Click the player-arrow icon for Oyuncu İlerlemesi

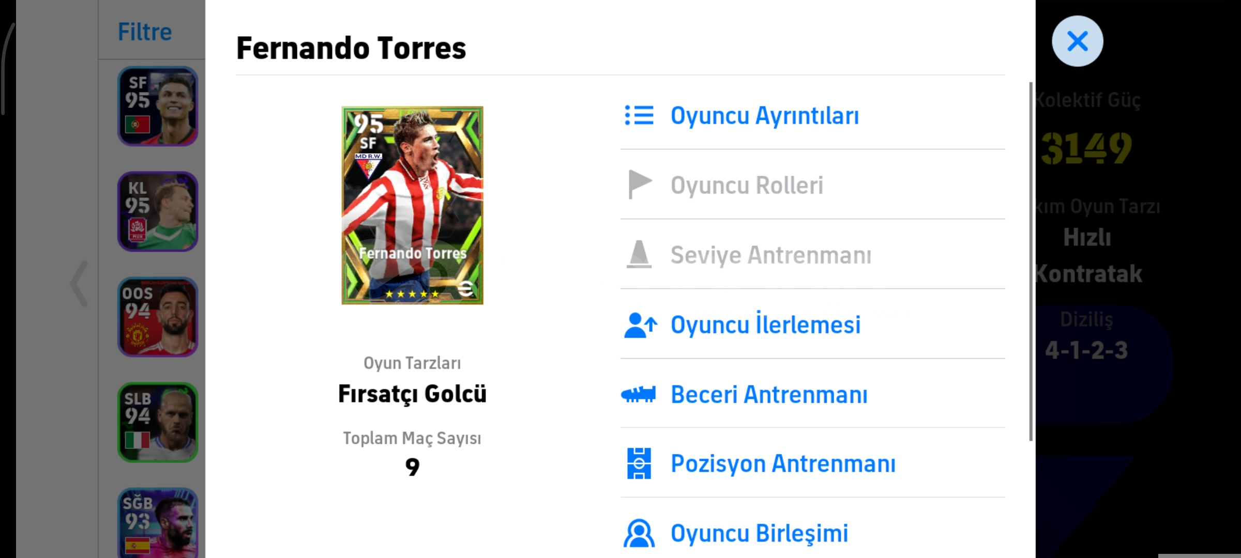coord(640,325)
